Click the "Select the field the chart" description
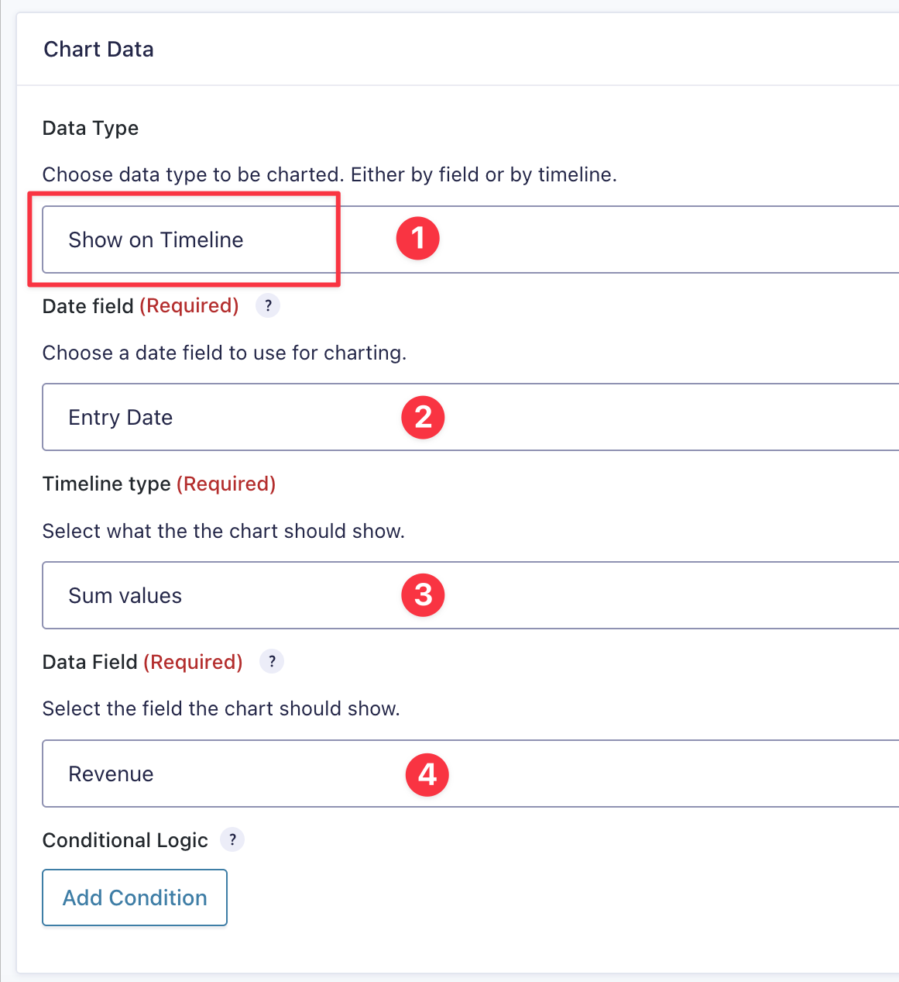The image size is (899, 982). 221,708
